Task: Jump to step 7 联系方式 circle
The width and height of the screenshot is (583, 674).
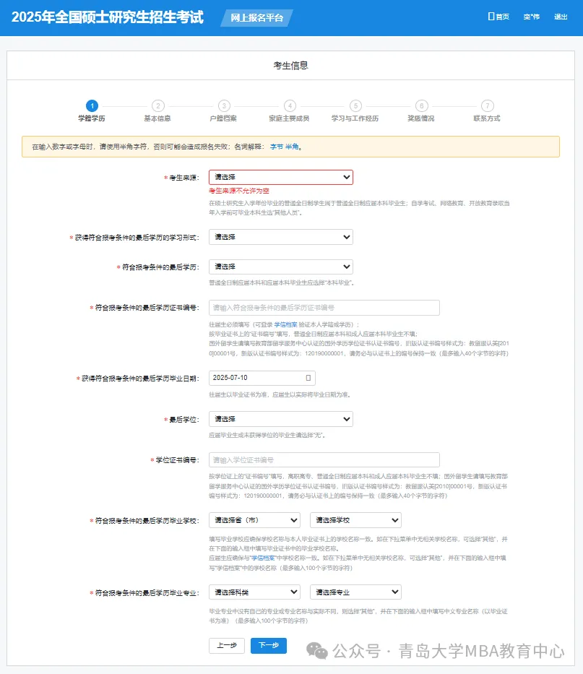Action: pyautogui.click(x=488, y=105)
